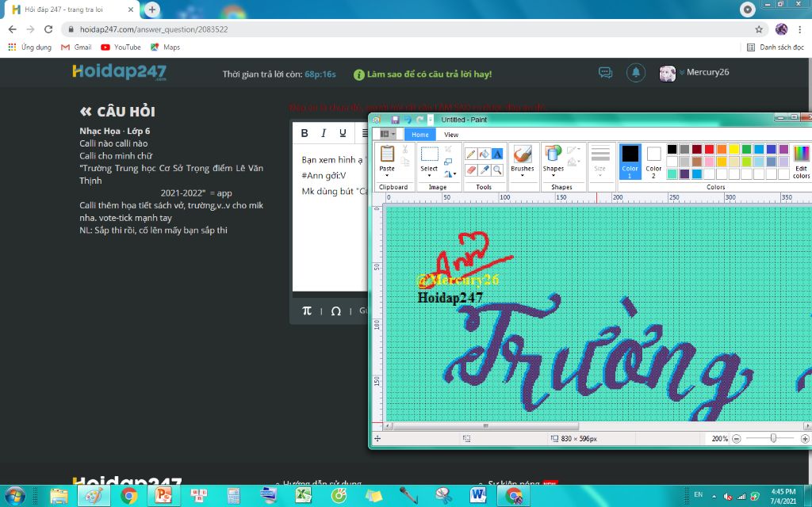
Task: Open the Ứng dụng apps bookmark
Action: (x=29, y=47)
